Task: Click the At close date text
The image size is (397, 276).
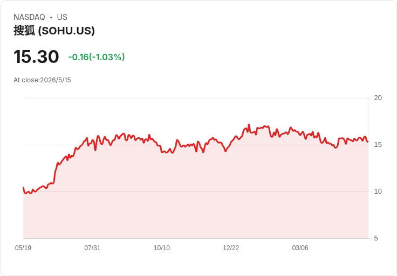Action: (42, 80)
